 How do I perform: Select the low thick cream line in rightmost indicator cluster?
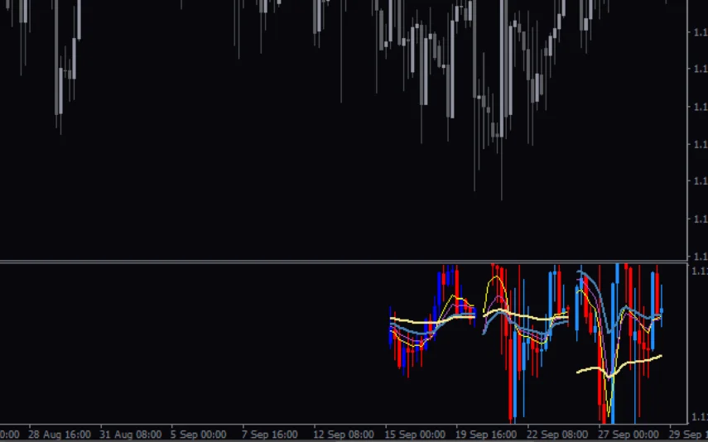[x=638, y=362]
